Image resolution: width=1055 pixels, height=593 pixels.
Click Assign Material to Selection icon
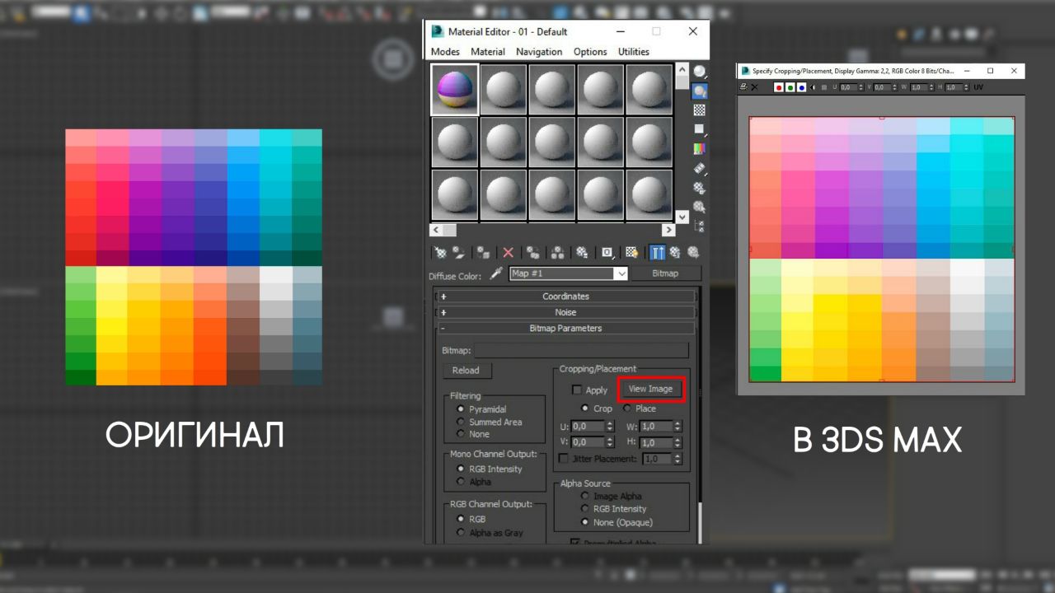click(x=483, y=252)
